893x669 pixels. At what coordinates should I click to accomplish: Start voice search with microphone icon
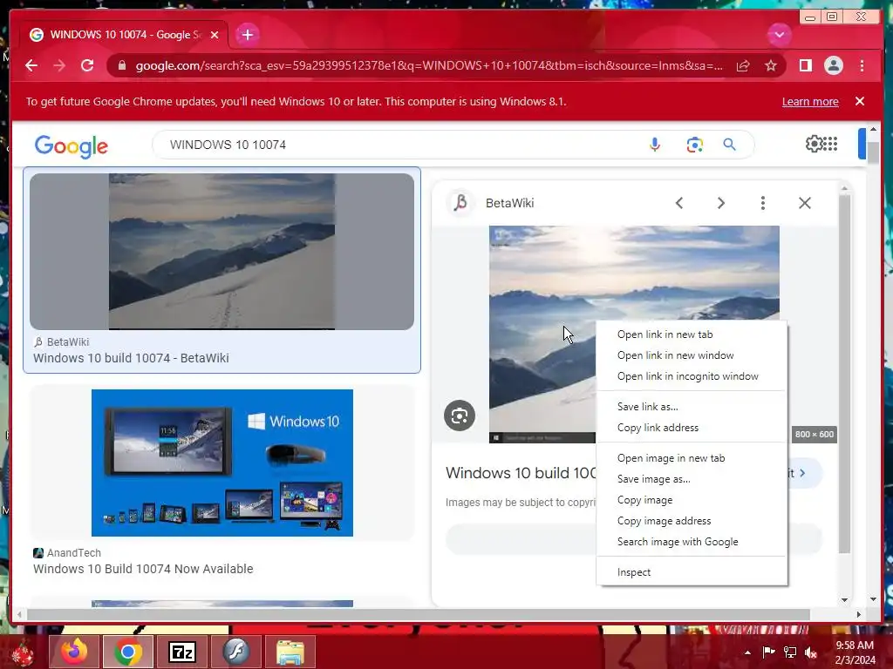tap(655, 145)
